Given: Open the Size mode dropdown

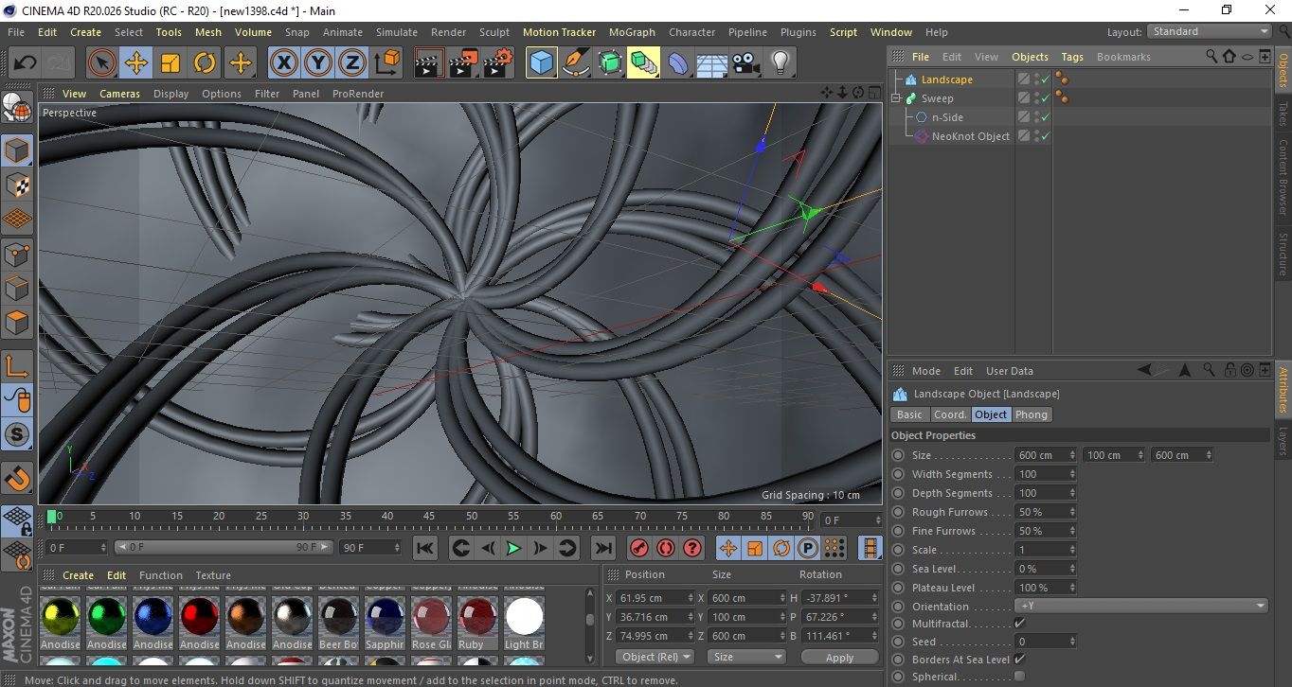Looking at the screenshot, I should pyautogui.click(x=747, y=657).
